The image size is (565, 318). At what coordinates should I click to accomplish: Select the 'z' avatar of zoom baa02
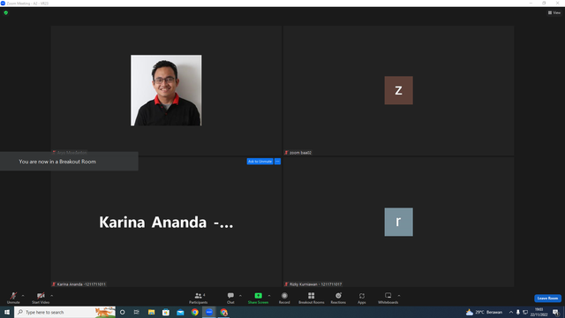tap(398, 90)
